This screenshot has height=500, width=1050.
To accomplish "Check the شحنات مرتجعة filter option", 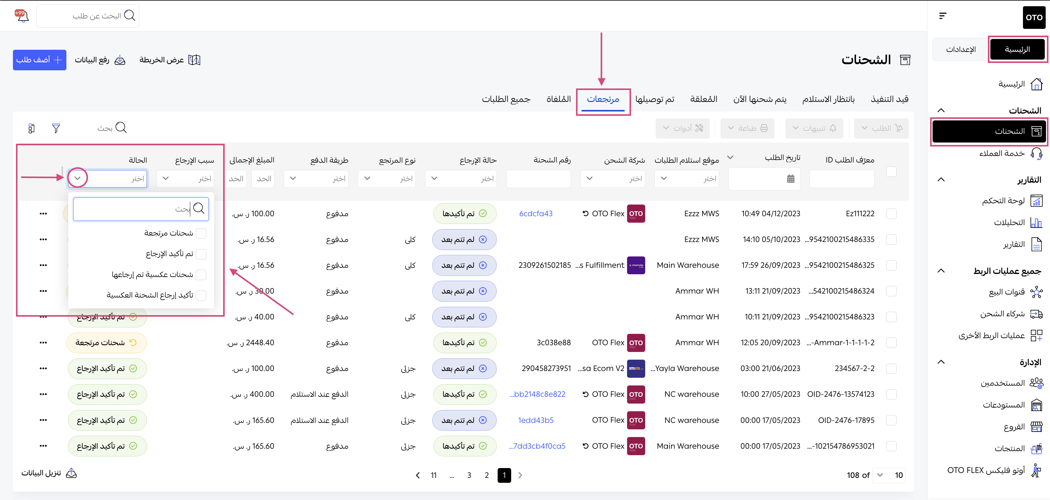I will pyautogui.click(x=201, y=233).
